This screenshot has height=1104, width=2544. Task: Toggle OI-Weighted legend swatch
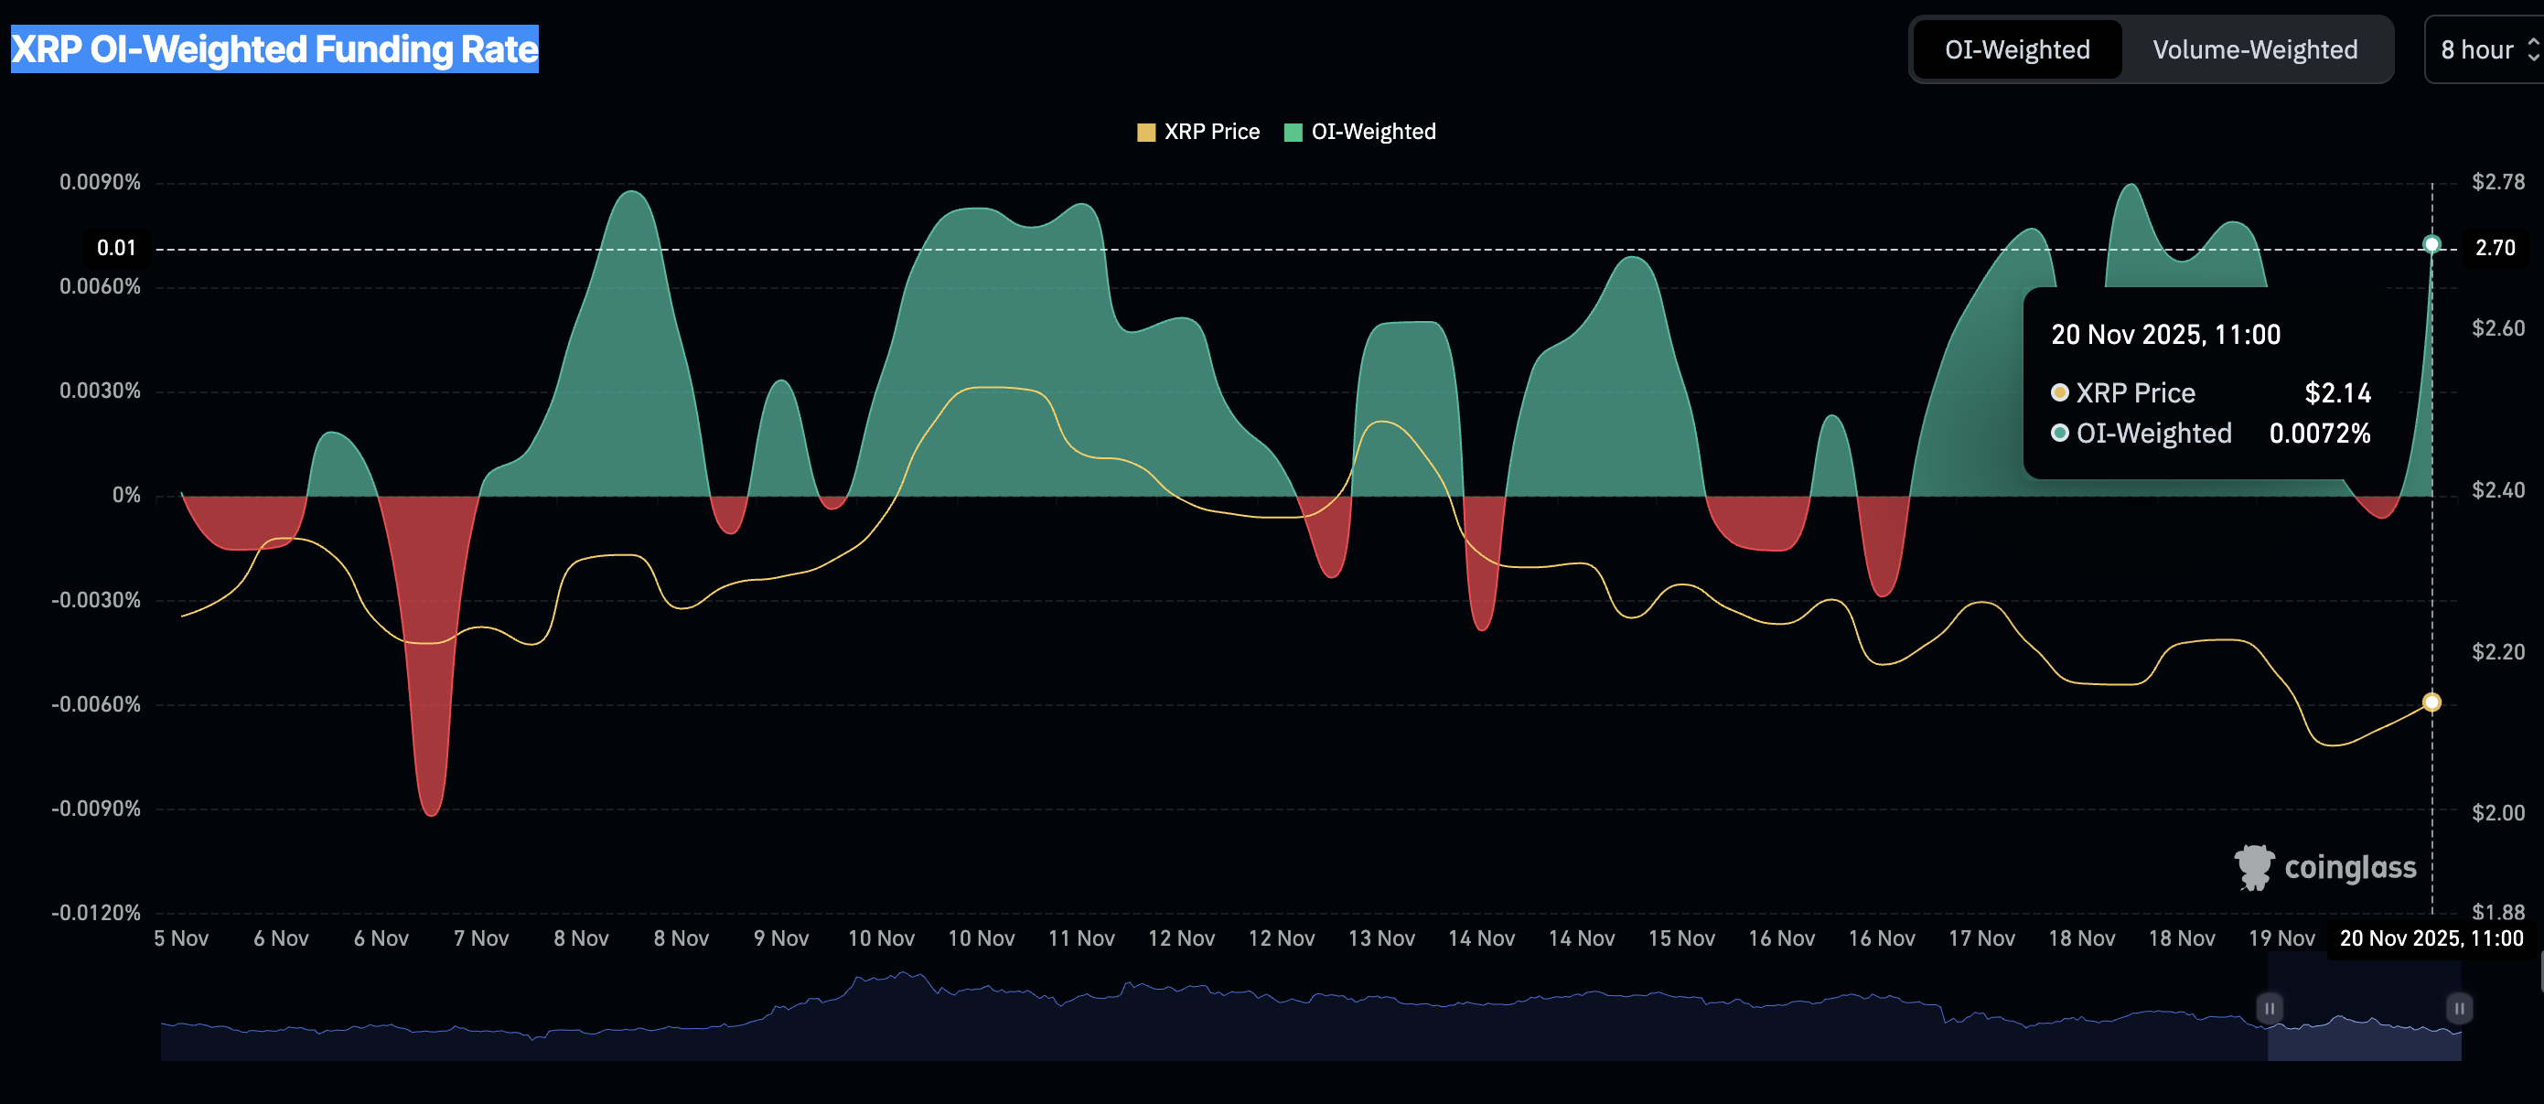click(1293, 133)
